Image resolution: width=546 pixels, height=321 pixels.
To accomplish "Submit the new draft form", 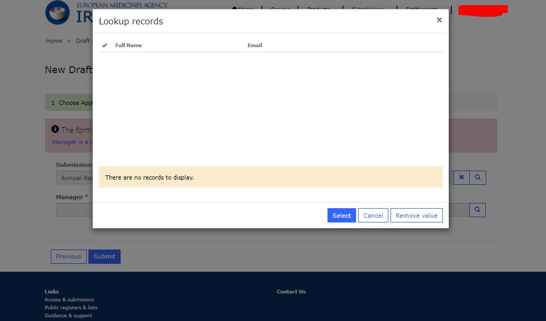I will pos(104,256).
